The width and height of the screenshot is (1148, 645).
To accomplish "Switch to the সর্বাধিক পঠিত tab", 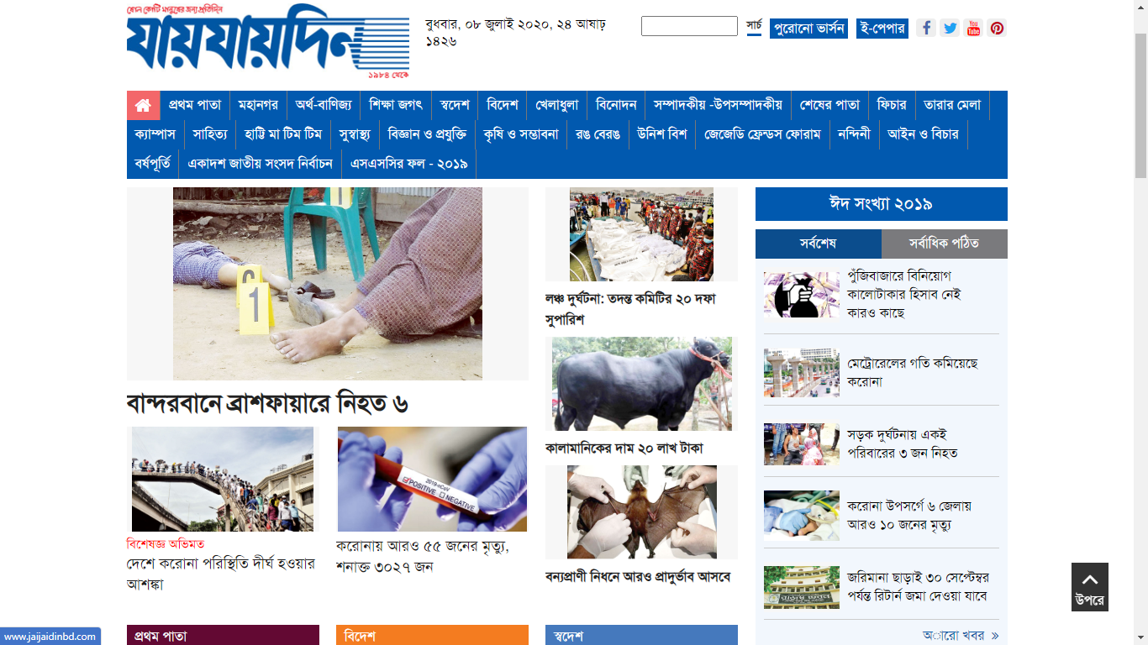I will [x=945, y=244].
